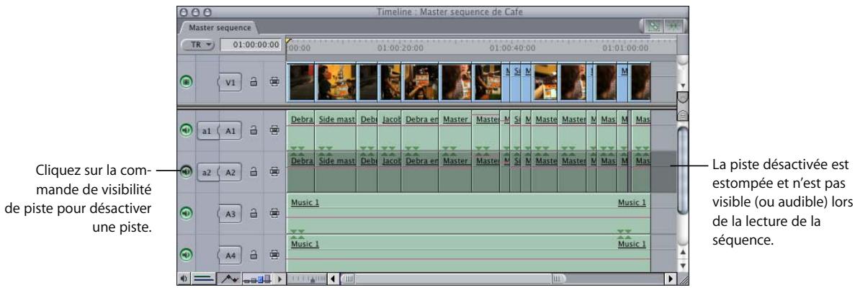855x290 pixels.
Task: Click the a2 source control
Action: tap(207, 172)
